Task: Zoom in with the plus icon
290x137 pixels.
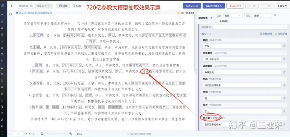Action: pos(71,134)
